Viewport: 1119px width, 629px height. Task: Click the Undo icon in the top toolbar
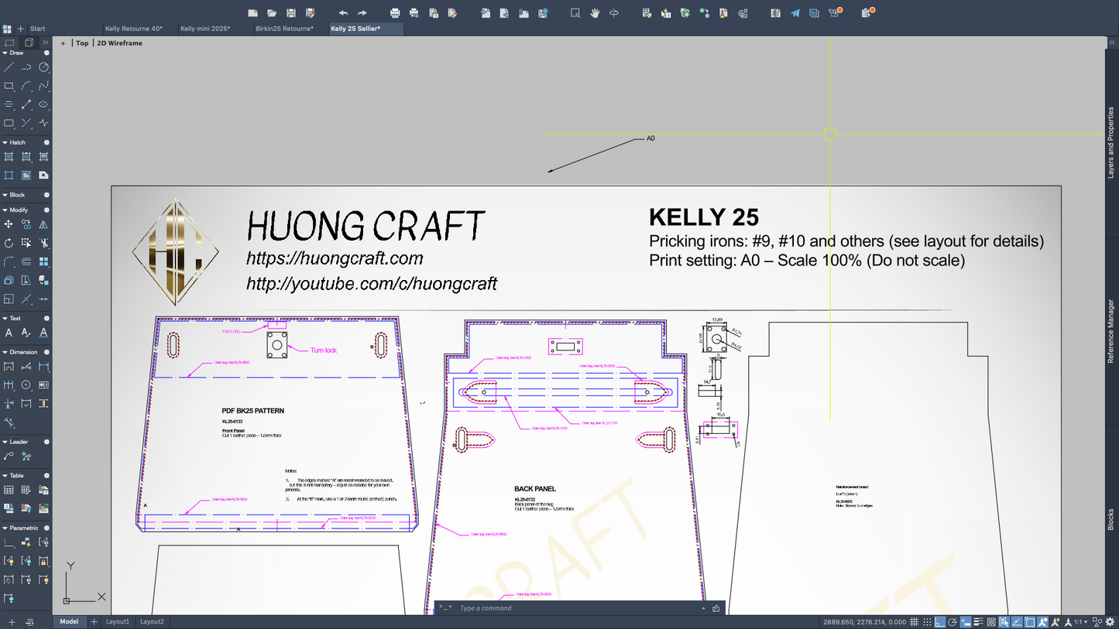pos(342,13)
